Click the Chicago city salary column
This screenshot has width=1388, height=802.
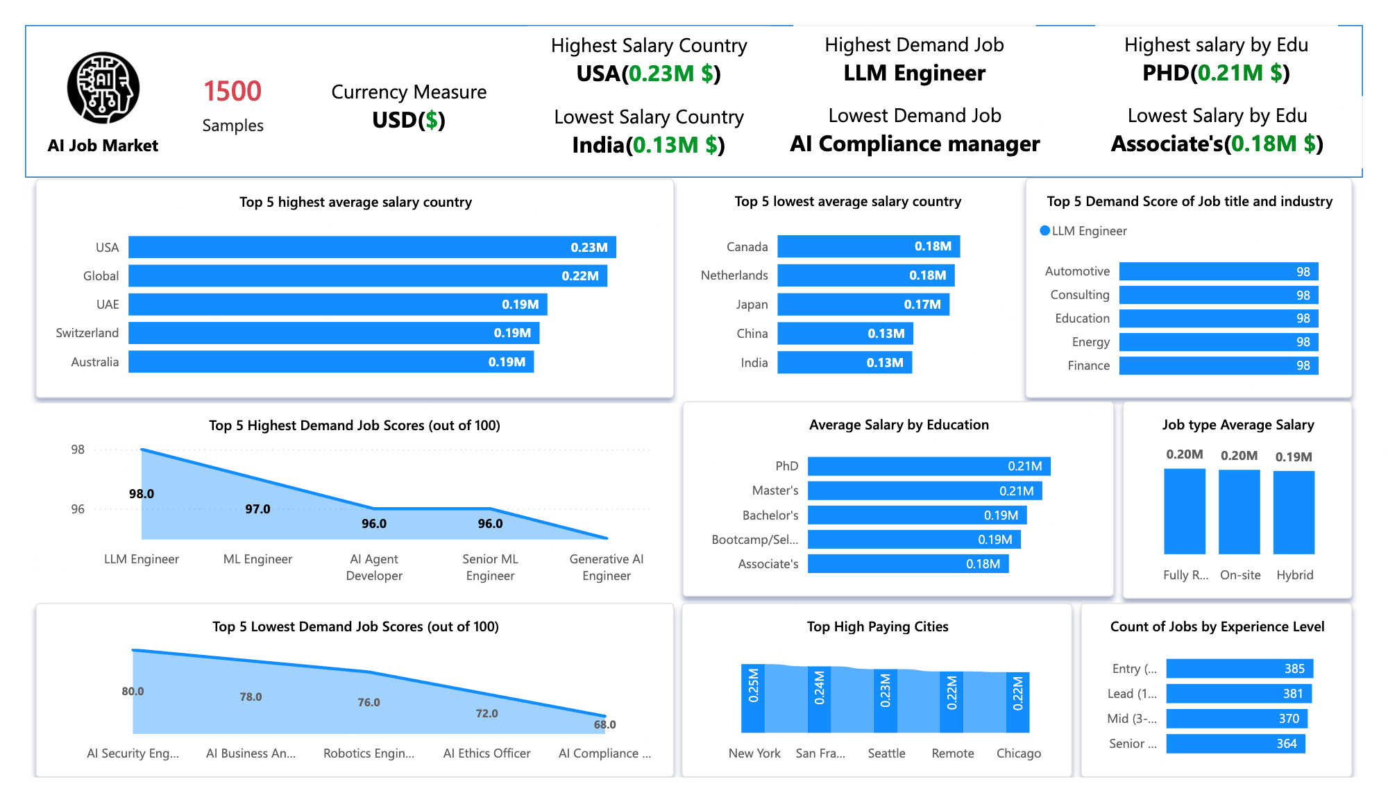click(x=1017, y=702)
